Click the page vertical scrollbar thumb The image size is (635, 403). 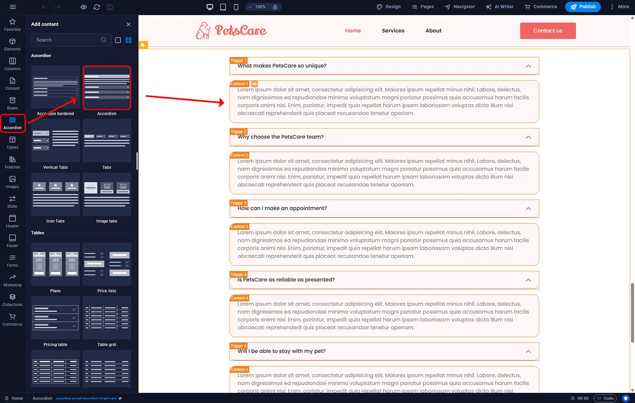point(632,312)
